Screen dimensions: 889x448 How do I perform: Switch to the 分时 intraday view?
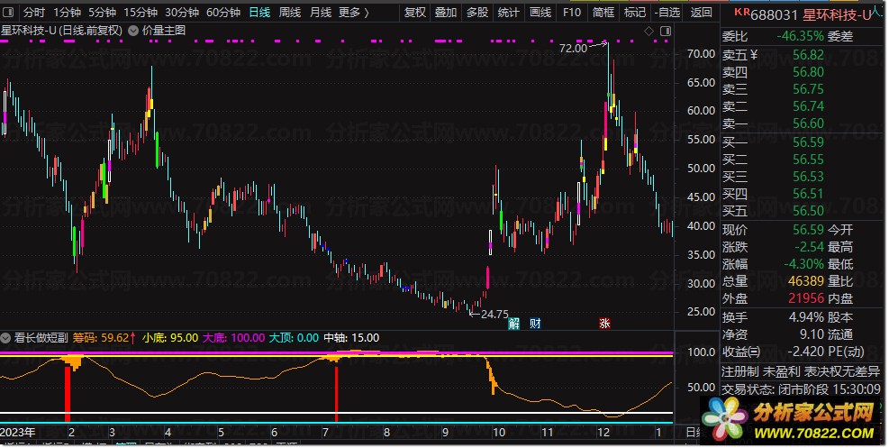point(34,12)
